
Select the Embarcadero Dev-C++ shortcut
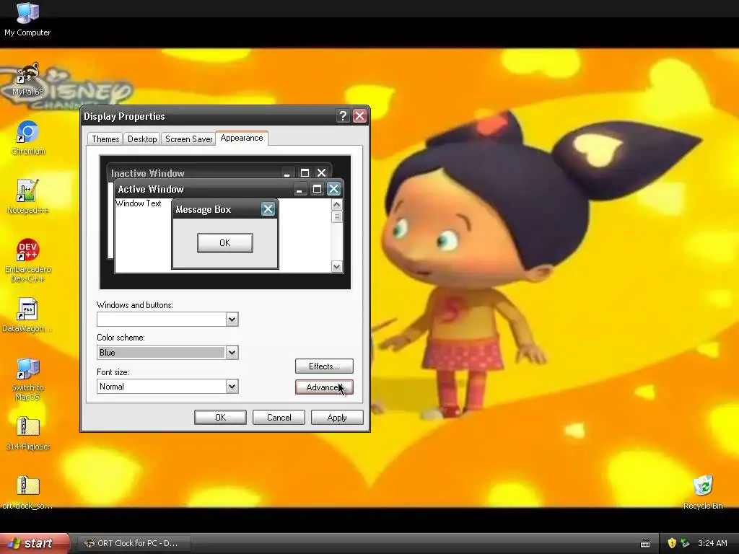tap(28, 260)
